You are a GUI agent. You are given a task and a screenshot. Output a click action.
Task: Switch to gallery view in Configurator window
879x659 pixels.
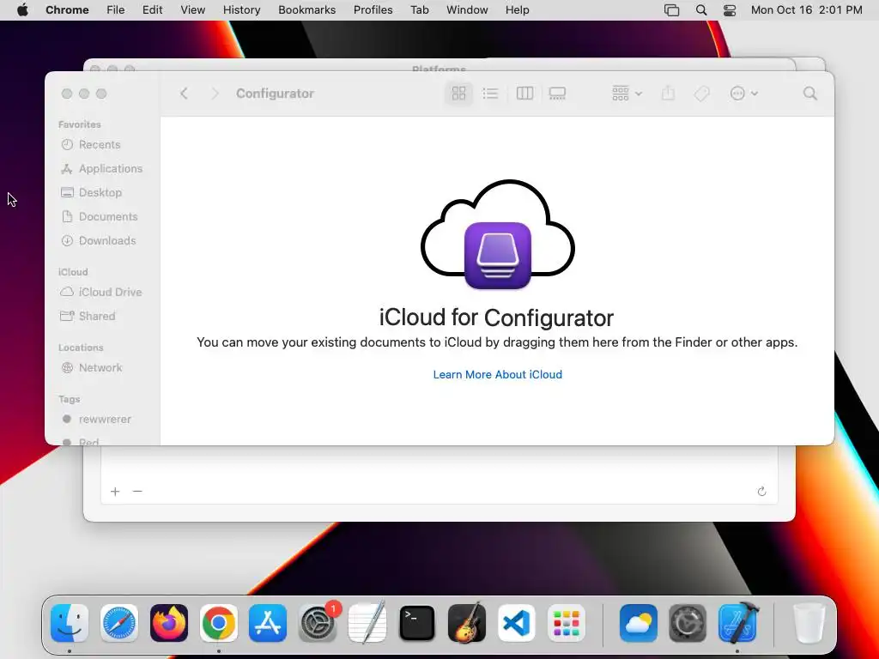(557, 94)
